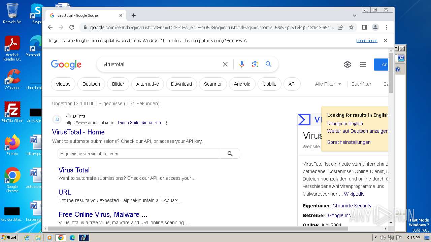431x242 pixels.
Task: Click Diese Seite übersetzen link
Action: pyautogui.click(x=139, y=123)
